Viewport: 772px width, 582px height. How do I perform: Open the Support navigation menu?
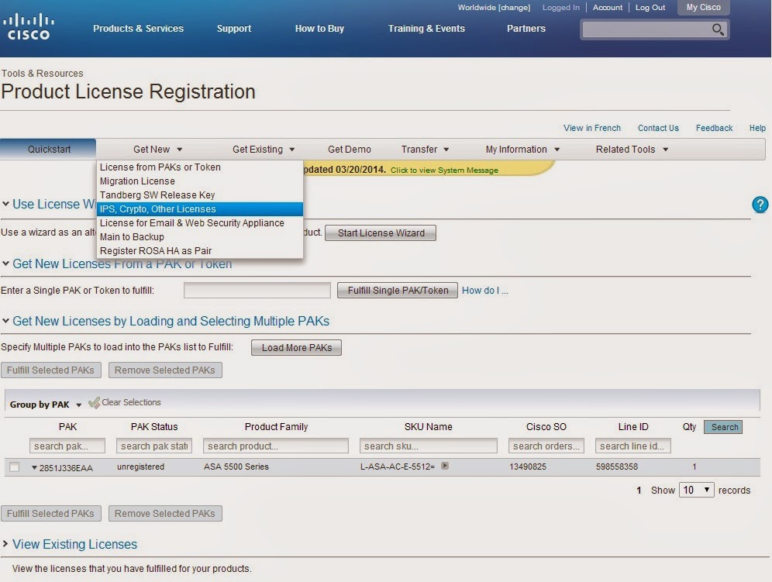pyautogui.click(x=234, y=29)
